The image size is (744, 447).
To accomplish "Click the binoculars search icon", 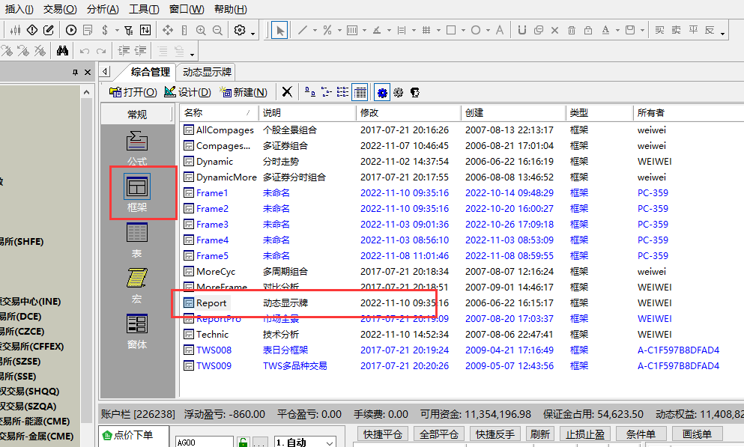I will pos(62,51).
